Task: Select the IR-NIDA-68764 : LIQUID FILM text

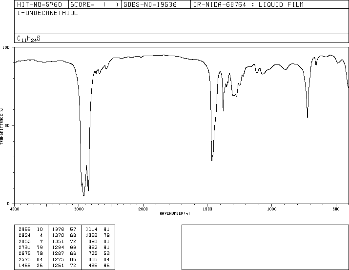Action: point(248,4)
